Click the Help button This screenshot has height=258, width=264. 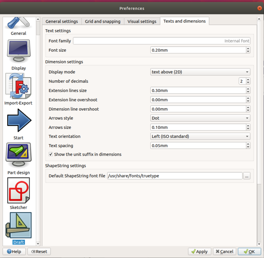coord(14,251)
